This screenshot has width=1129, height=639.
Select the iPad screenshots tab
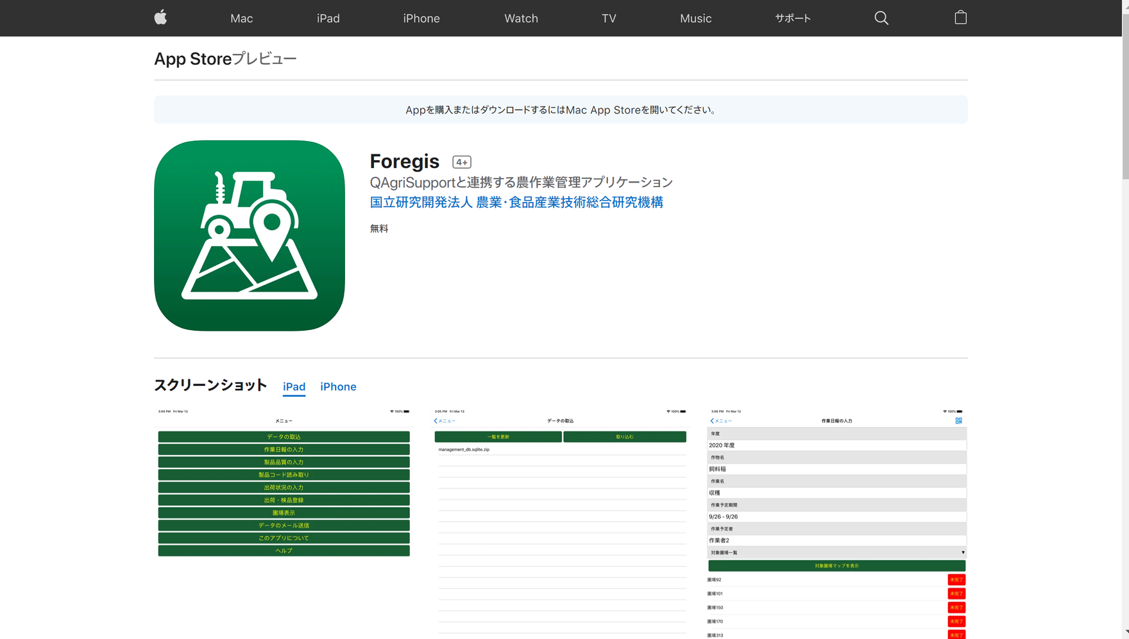294,386
